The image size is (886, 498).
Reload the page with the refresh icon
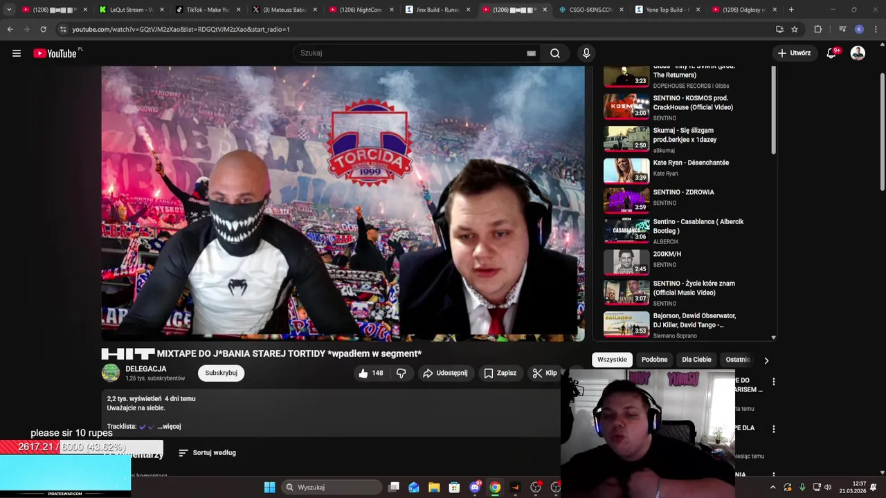(43, 29)
